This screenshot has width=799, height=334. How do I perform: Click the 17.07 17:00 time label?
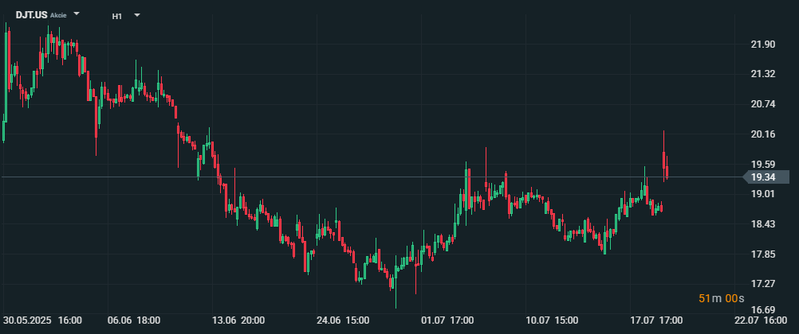pyautogui.click(x=657, y=320)
